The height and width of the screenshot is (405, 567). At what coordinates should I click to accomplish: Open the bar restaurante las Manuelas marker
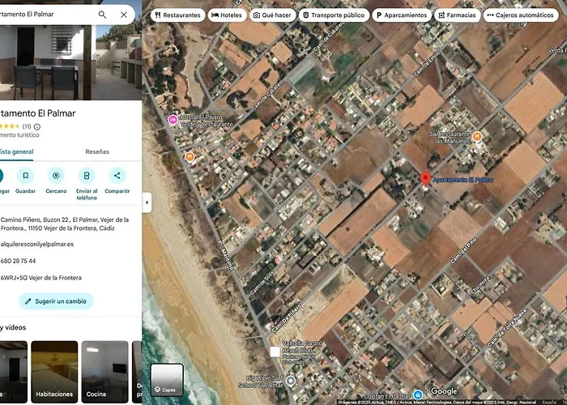[x=477, y=136]
